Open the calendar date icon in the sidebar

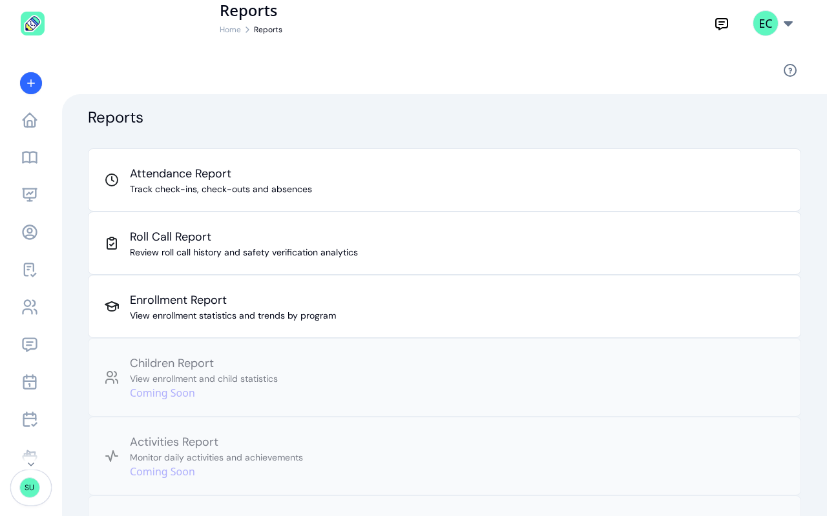pyautogui.click(x=30, y=382)
